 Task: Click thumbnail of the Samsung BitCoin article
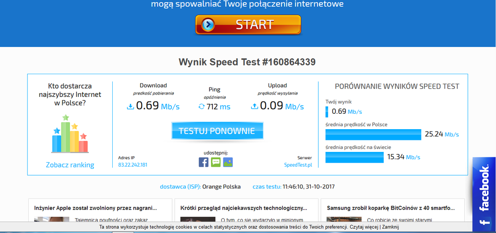344,220
